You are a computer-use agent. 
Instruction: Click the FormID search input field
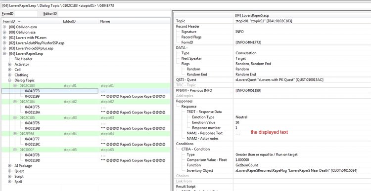(26, 14)
